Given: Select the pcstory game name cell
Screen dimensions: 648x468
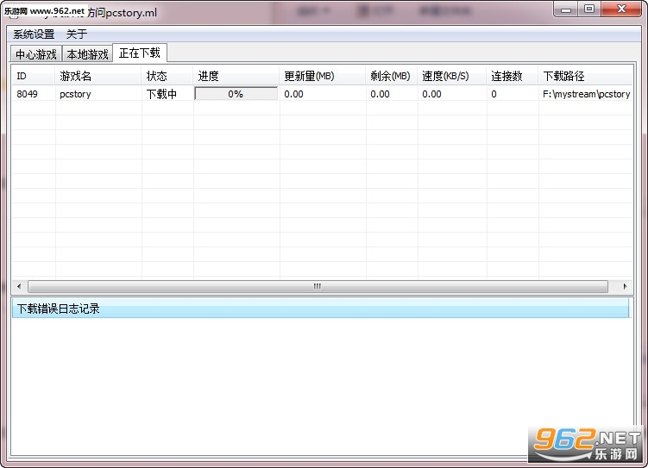Looking at the screenshot, I should coord(75,94).
